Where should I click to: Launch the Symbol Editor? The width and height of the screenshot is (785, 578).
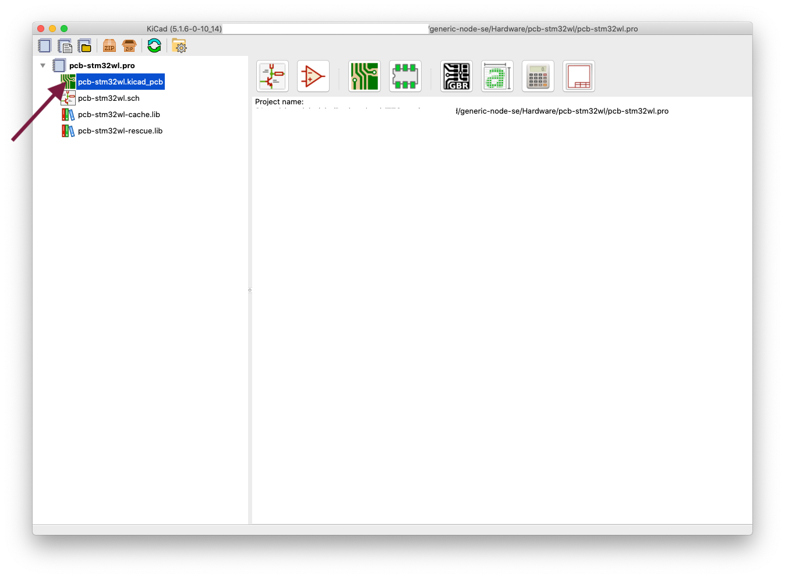(313, 76)
